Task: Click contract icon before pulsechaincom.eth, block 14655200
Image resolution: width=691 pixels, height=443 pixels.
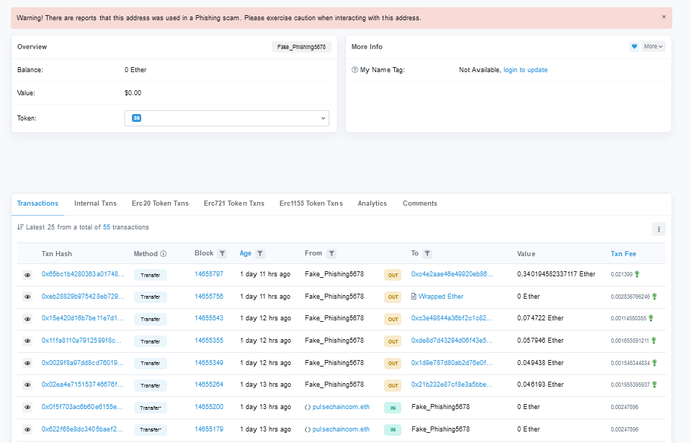Action: pos(308,407)
